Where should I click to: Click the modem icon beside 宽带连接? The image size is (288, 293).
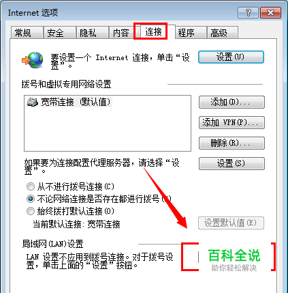point(33,102)
